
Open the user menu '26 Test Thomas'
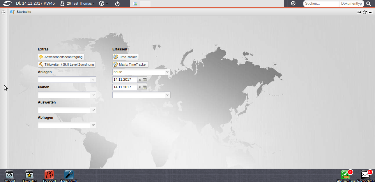tap(77, 4)
